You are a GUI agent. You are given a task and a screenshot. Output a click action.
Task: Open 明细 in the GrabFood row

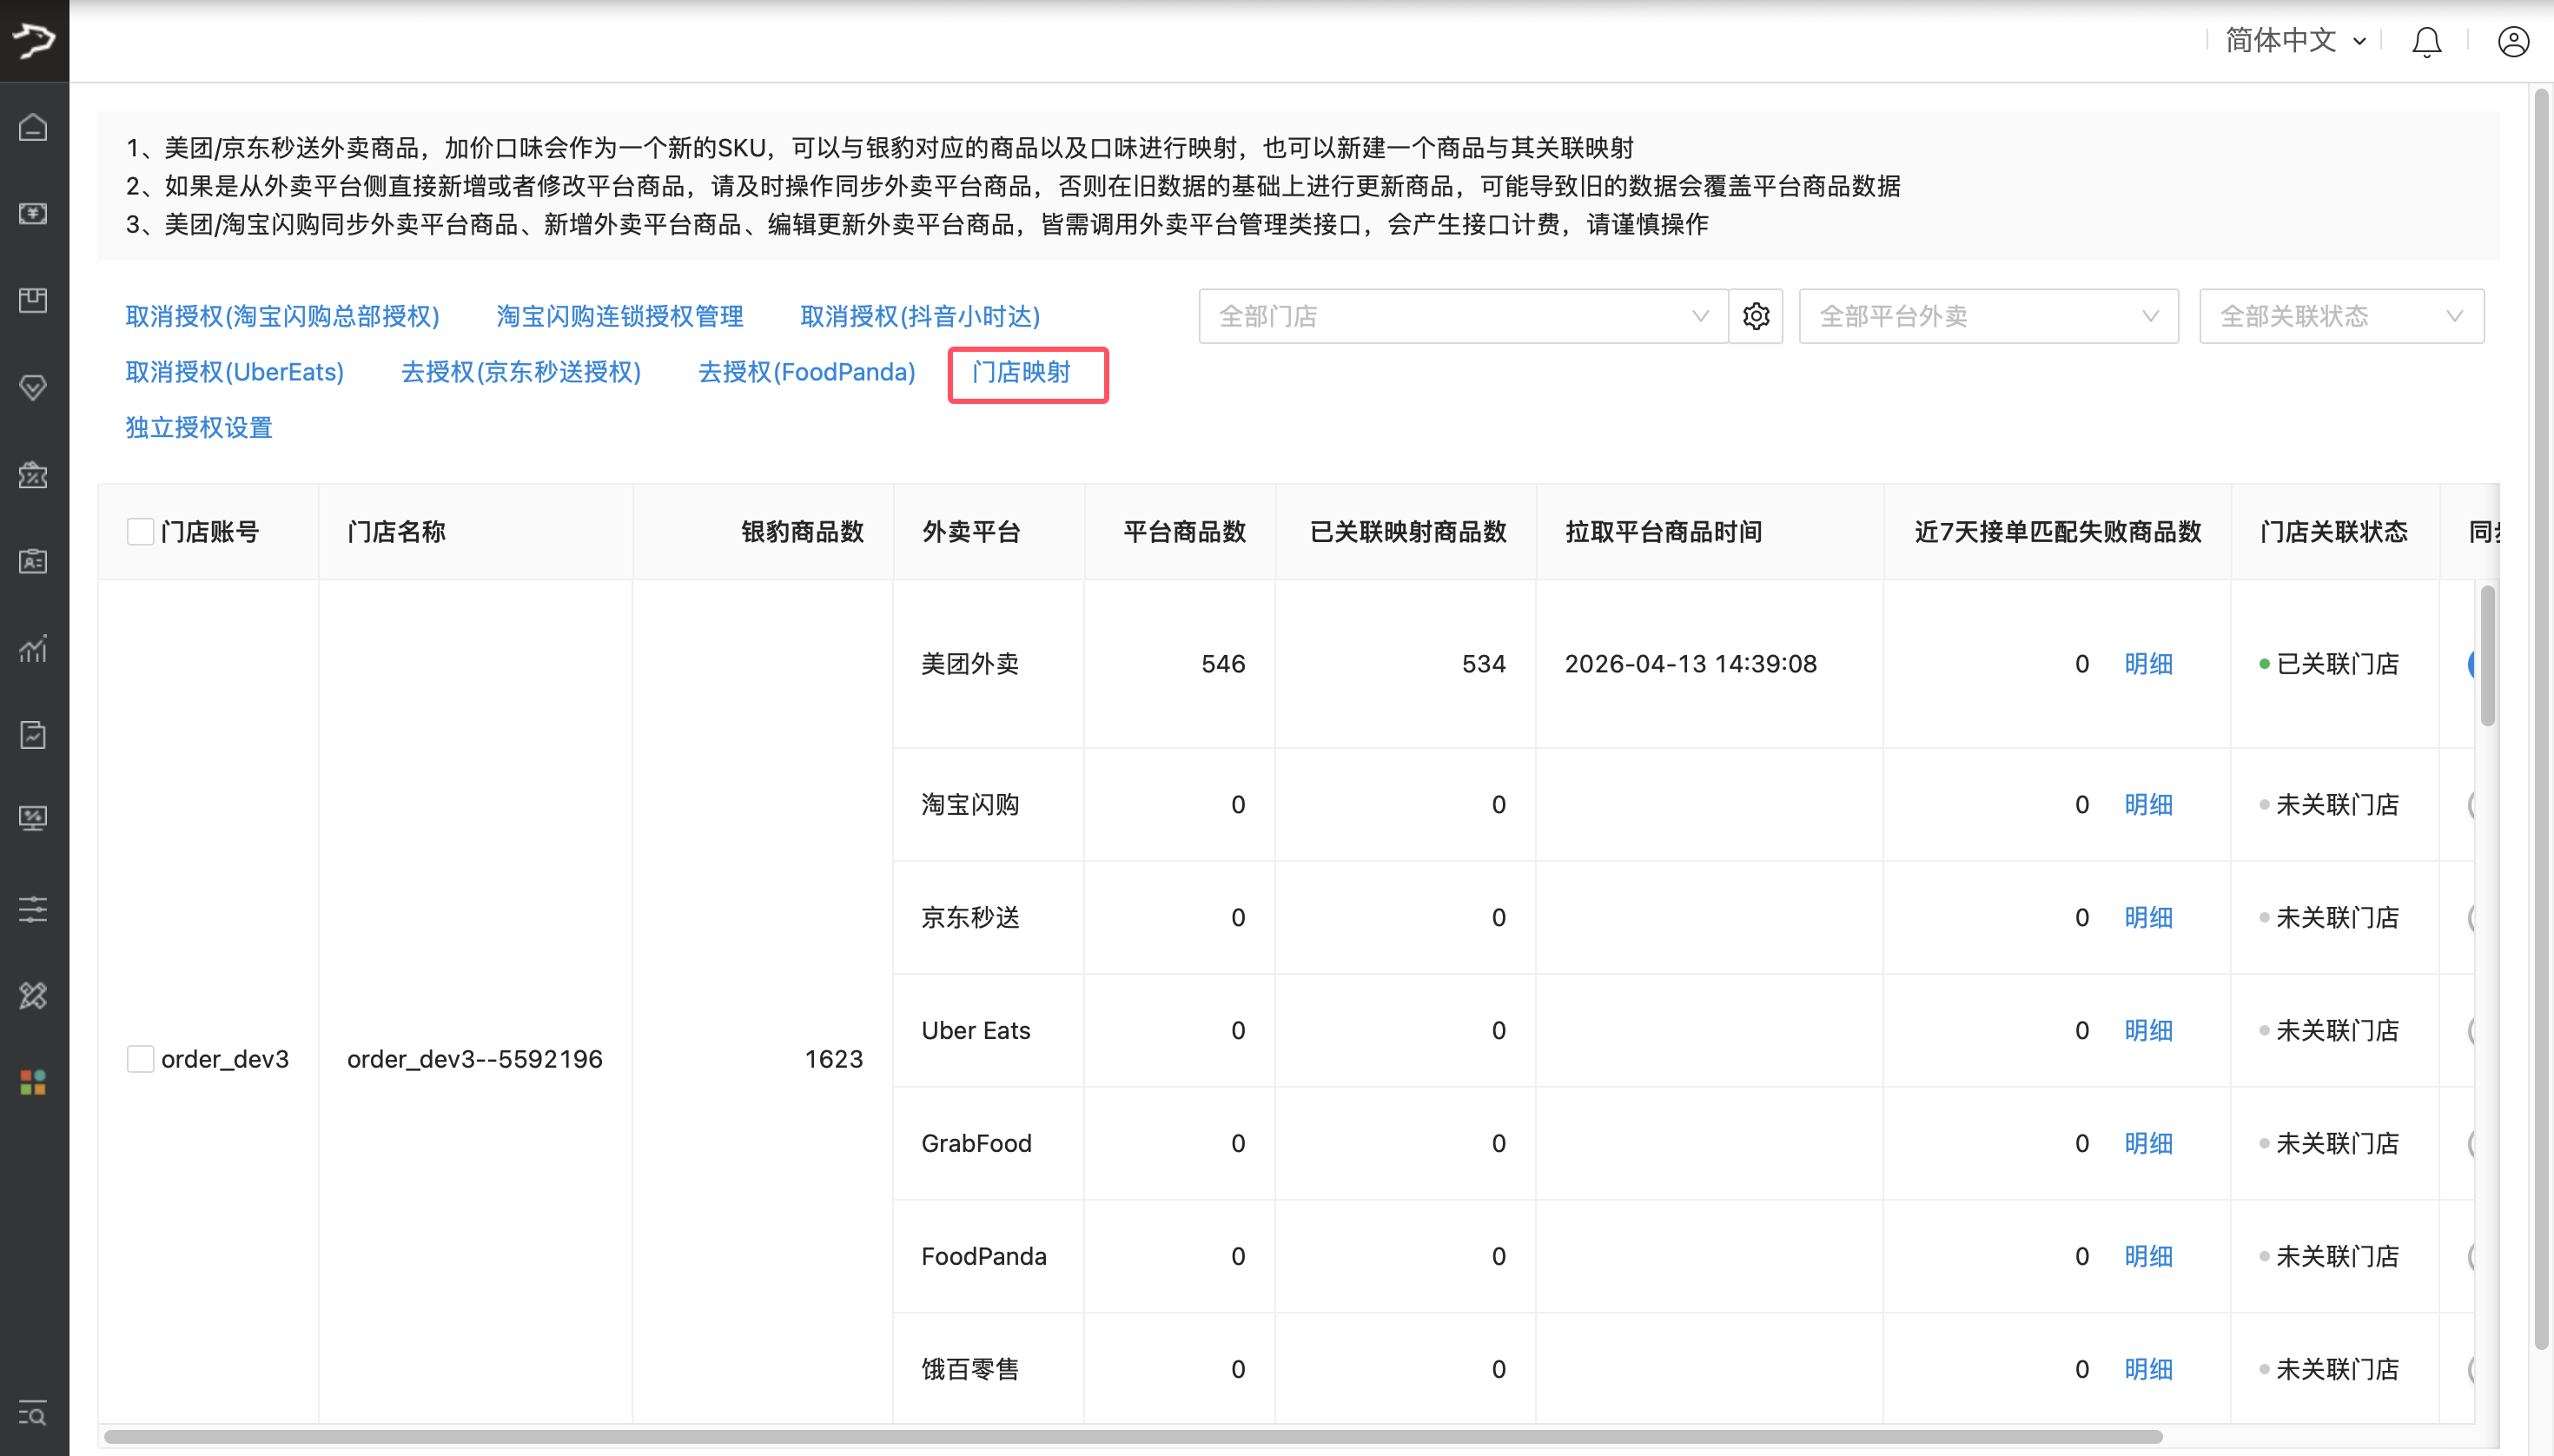click(x=2148, y=1144)
